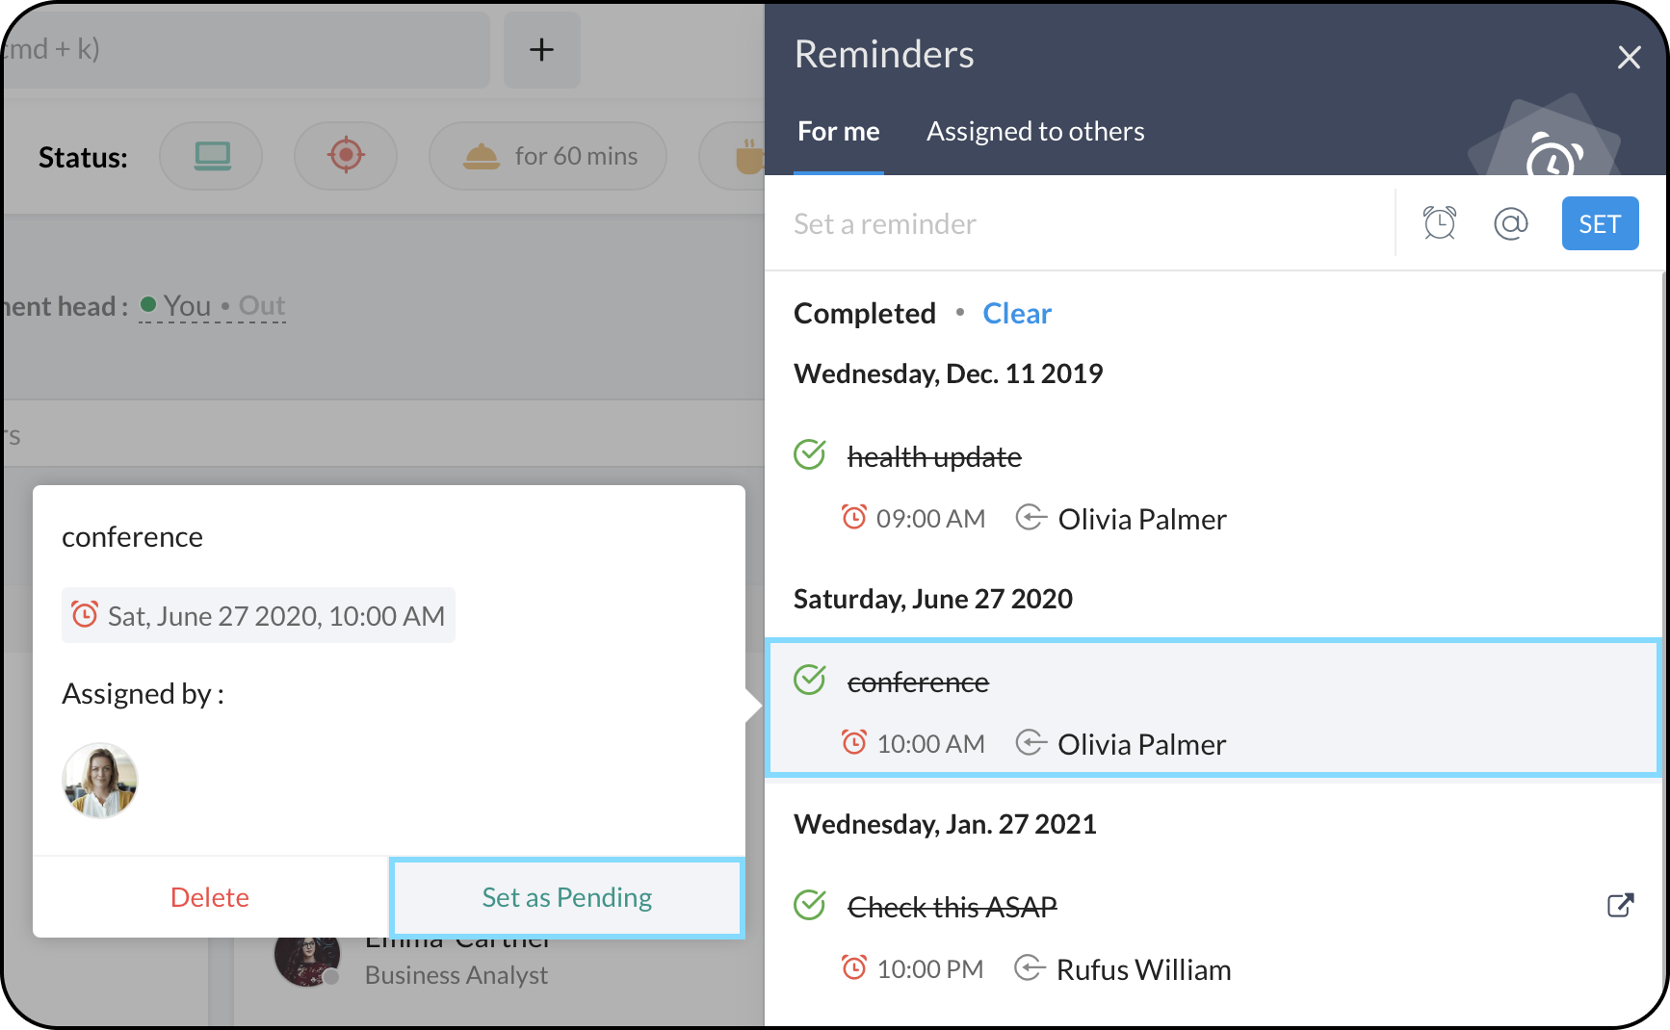Switch to the For me tab
Screen dimensions: 1670x1030
pyautogui.click(x=838, y=132)
